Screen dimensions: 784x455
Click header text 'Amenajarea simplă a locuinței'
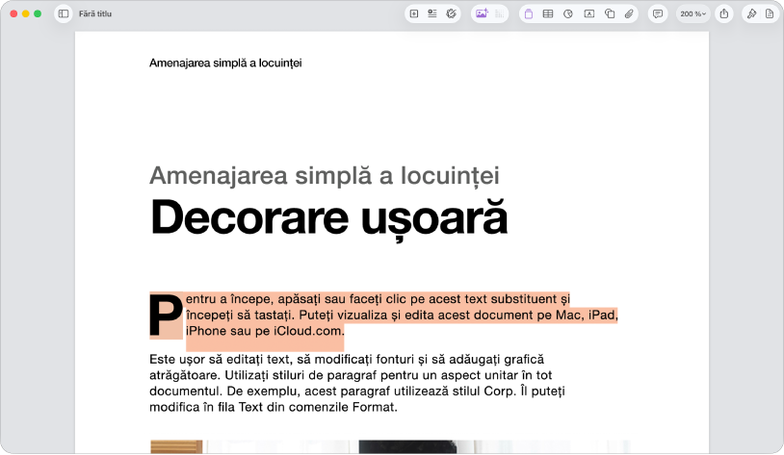(x=225, y=63)
